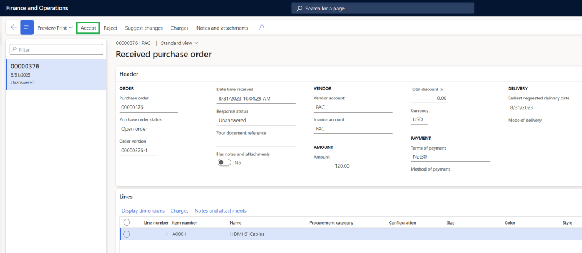Click the search magnifier icon in action bar
This screenshot has height=253, width=582.
[x=261, y=28]
